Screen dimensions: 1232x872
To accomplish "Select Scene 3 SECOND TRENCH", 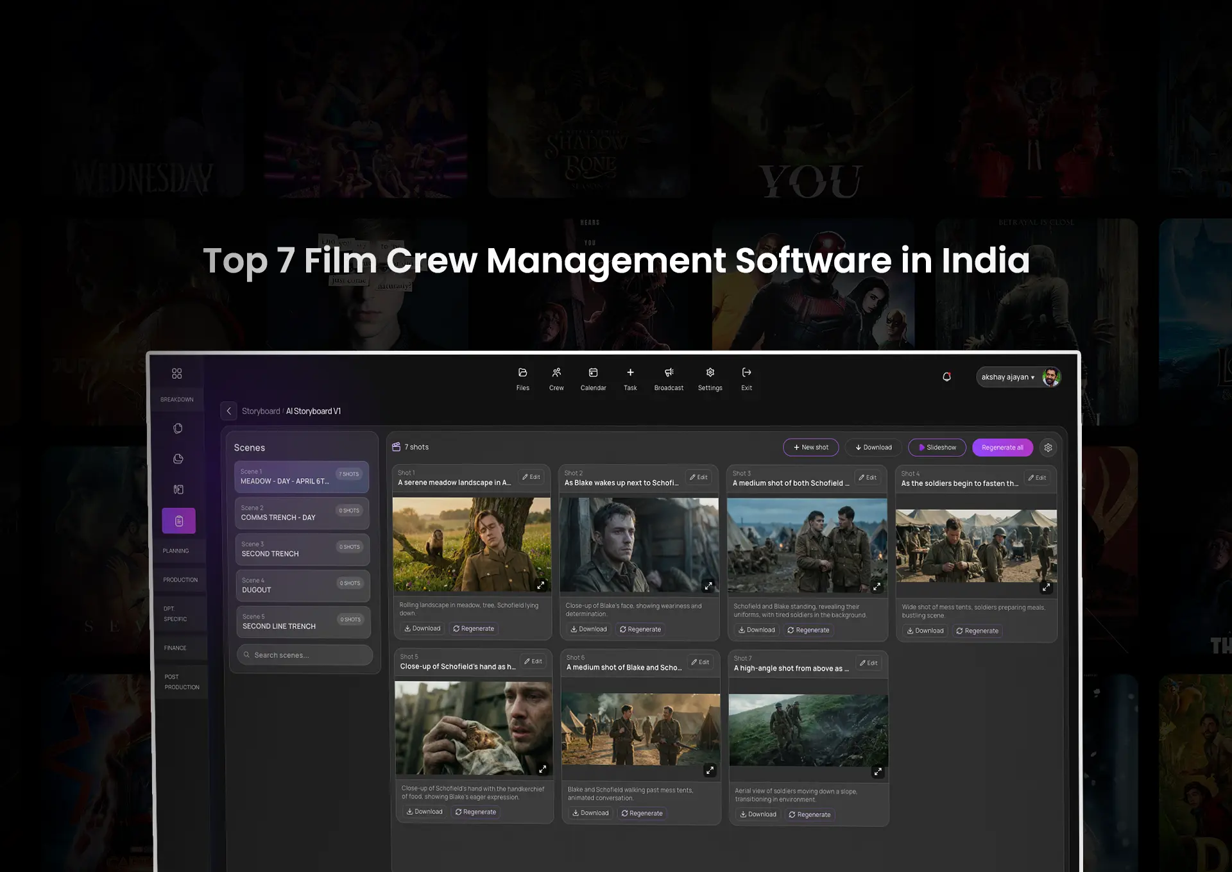I will pos(302,549).
